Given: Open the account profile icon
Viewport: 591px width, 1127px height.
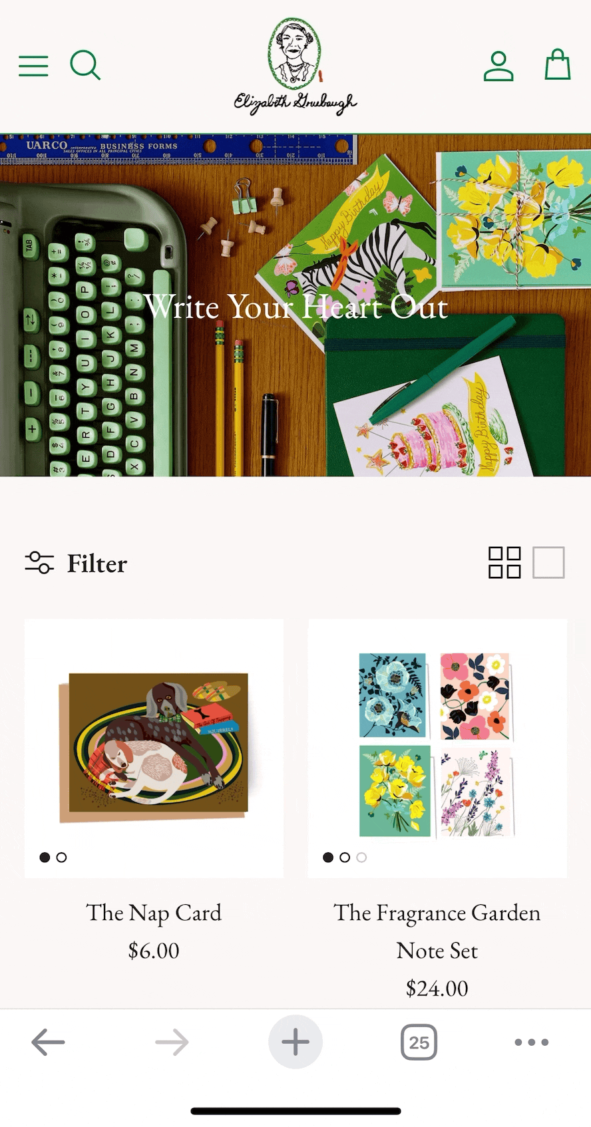Looking at the screenshot, I should (x=498, y=66).
